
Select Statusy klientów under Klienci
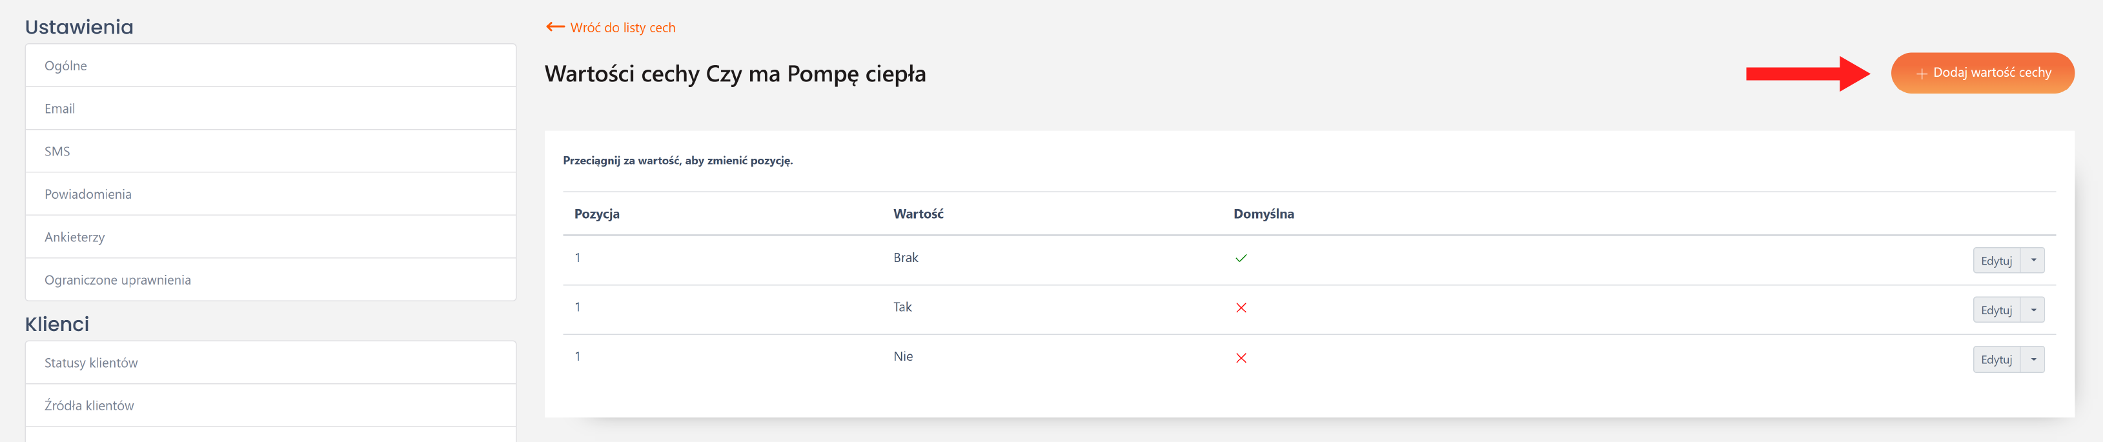tap(270, 363)
